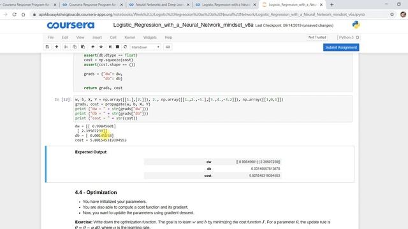Click the expected cost value 5.801545319394553
Image resolution: width=408 pixels, height=229 pixels.
265,176
